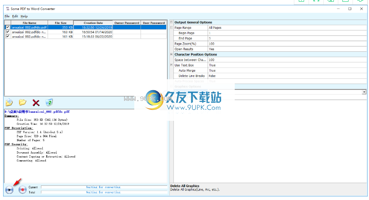The image size is (369, 200).
Task: Click the Page Zoom(%) property label
Action: click(185, 44)
